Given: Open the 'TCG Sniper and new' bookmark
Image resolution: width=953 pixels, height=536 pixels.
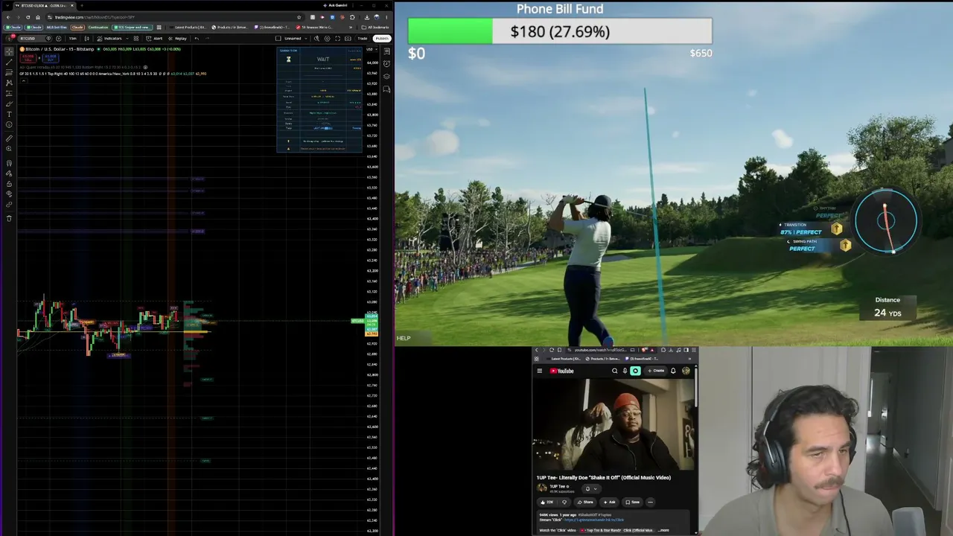Looking at the screenshot, I should (134, 28).
